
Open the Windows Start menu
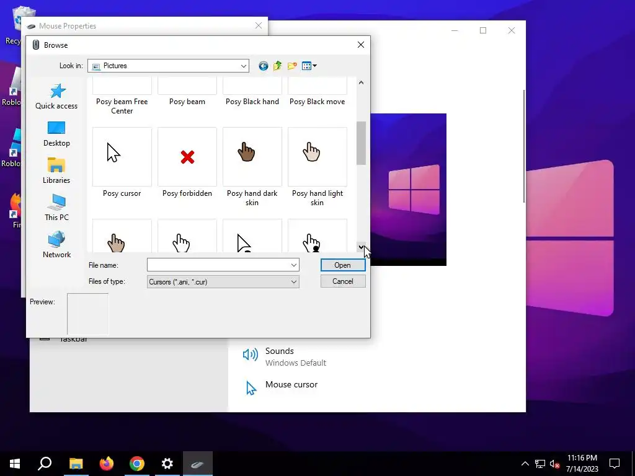(15, 464)
